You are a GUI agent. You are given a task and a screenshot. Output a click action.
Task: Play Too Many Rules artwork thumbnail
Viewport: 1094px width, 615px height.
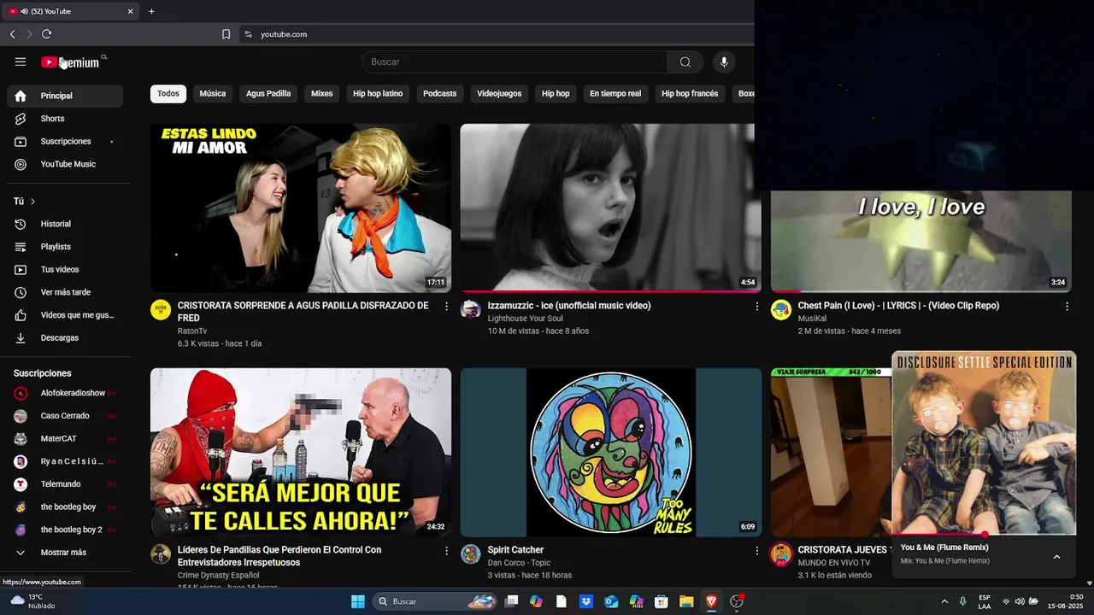click(x=611, y=453)
